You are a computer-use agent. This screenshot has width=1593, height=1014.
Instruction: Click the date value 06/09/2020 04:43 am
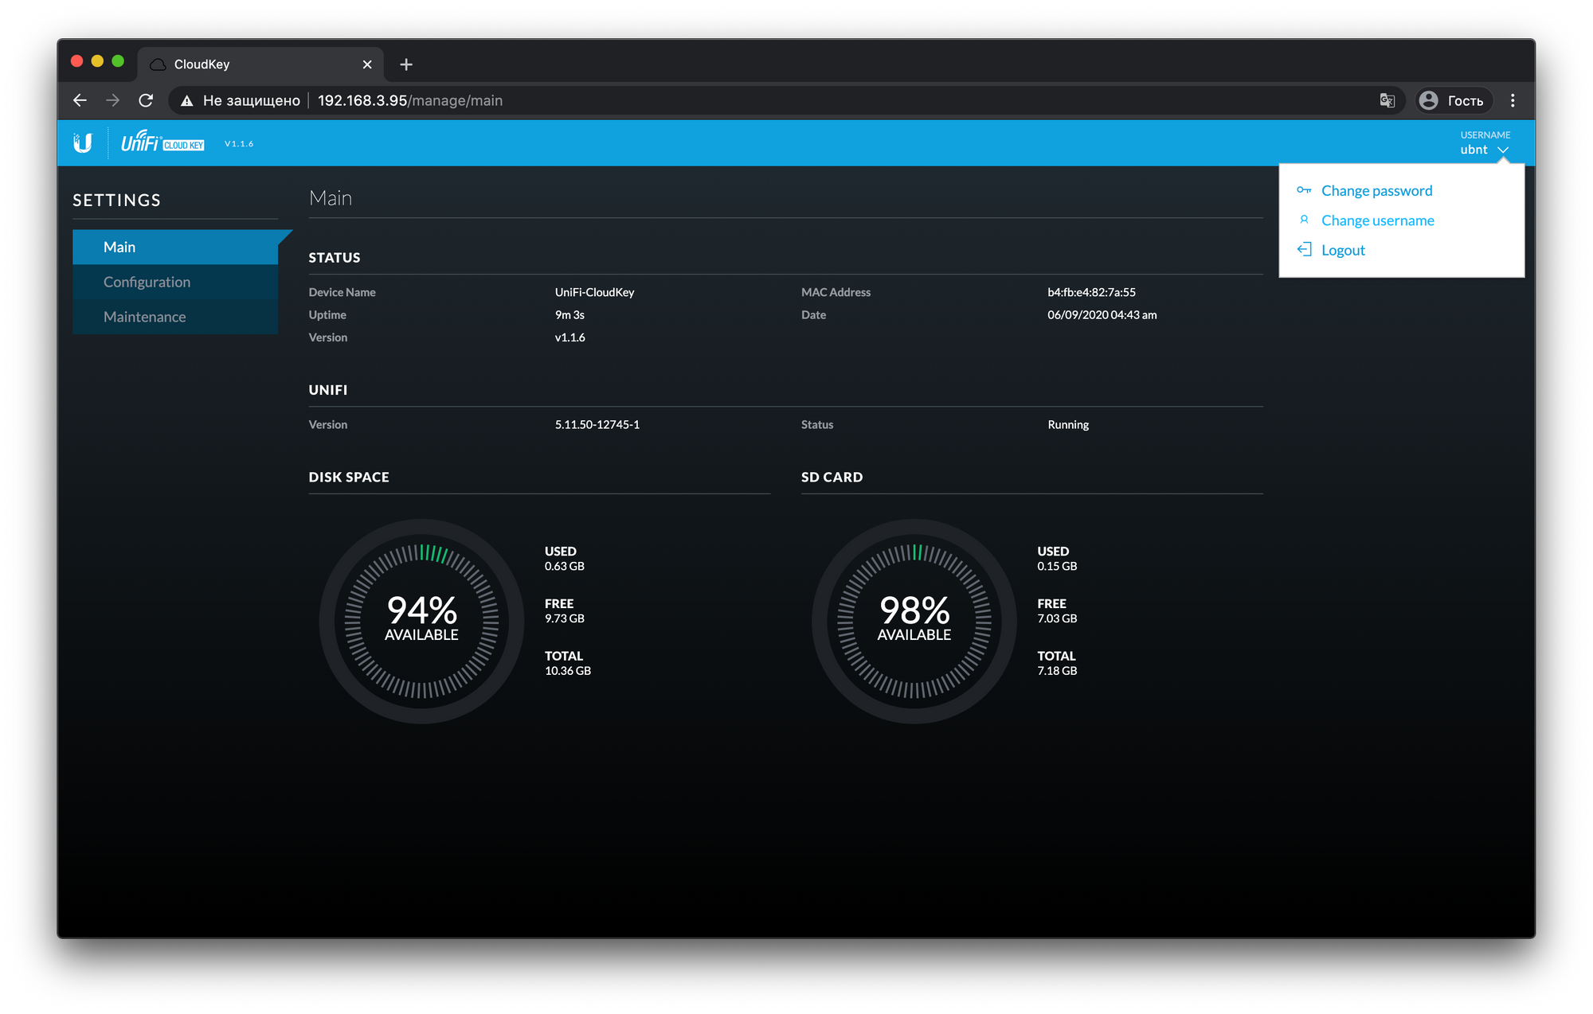(1102, 314)
